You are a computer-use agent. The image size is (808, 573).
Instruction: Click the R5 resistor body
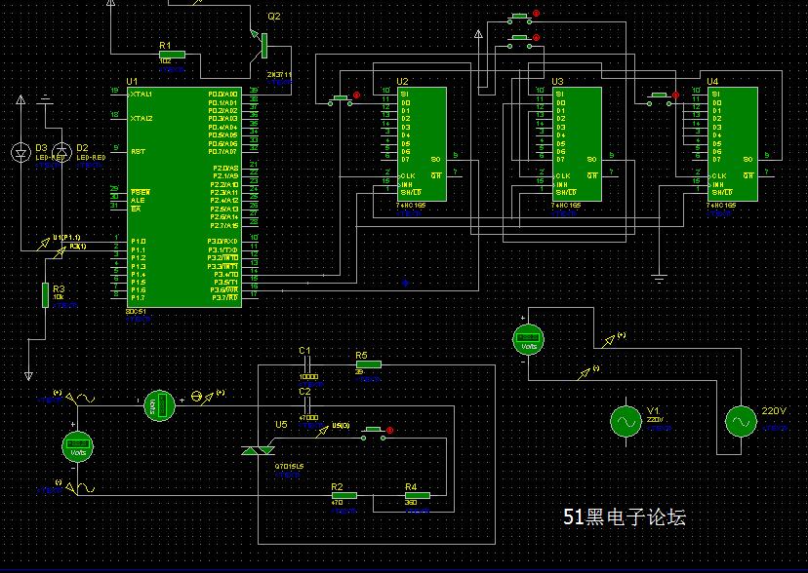tap(369, 364)
